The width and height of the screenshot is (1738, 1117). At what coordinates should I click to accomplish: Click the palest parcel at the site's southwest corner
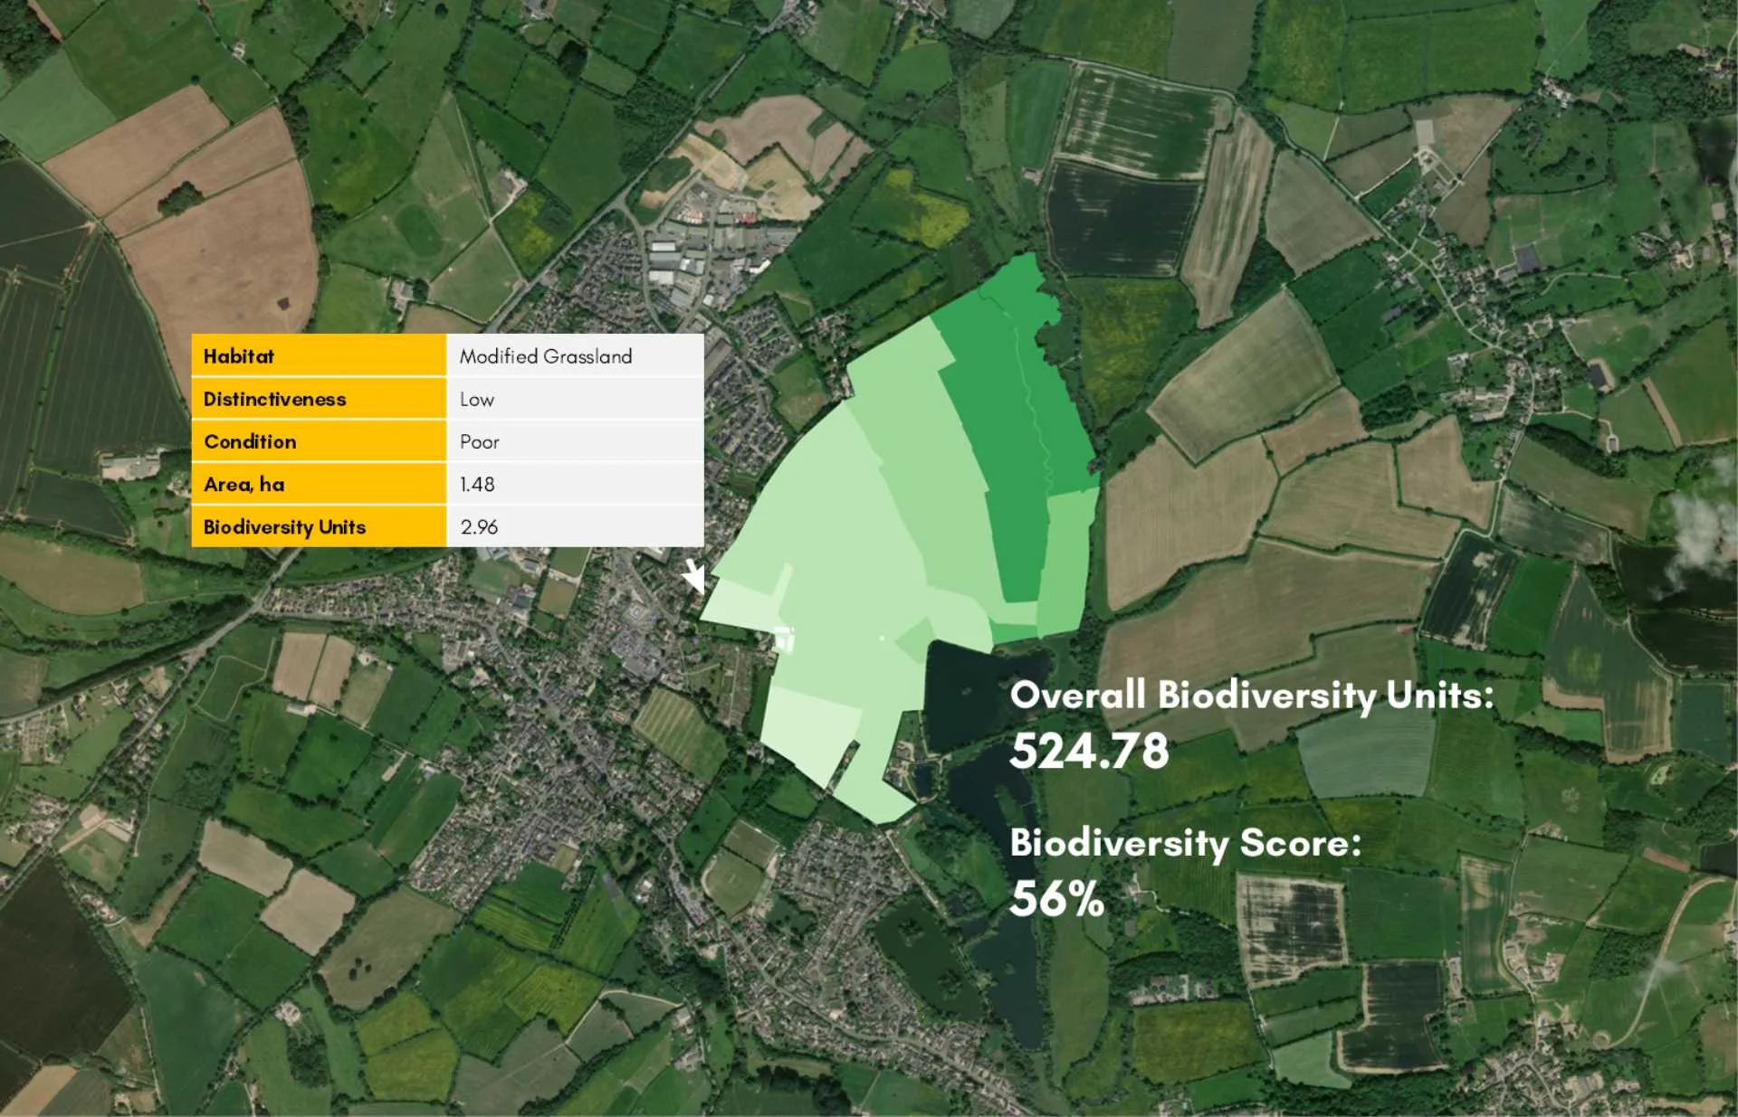point(808,733)
